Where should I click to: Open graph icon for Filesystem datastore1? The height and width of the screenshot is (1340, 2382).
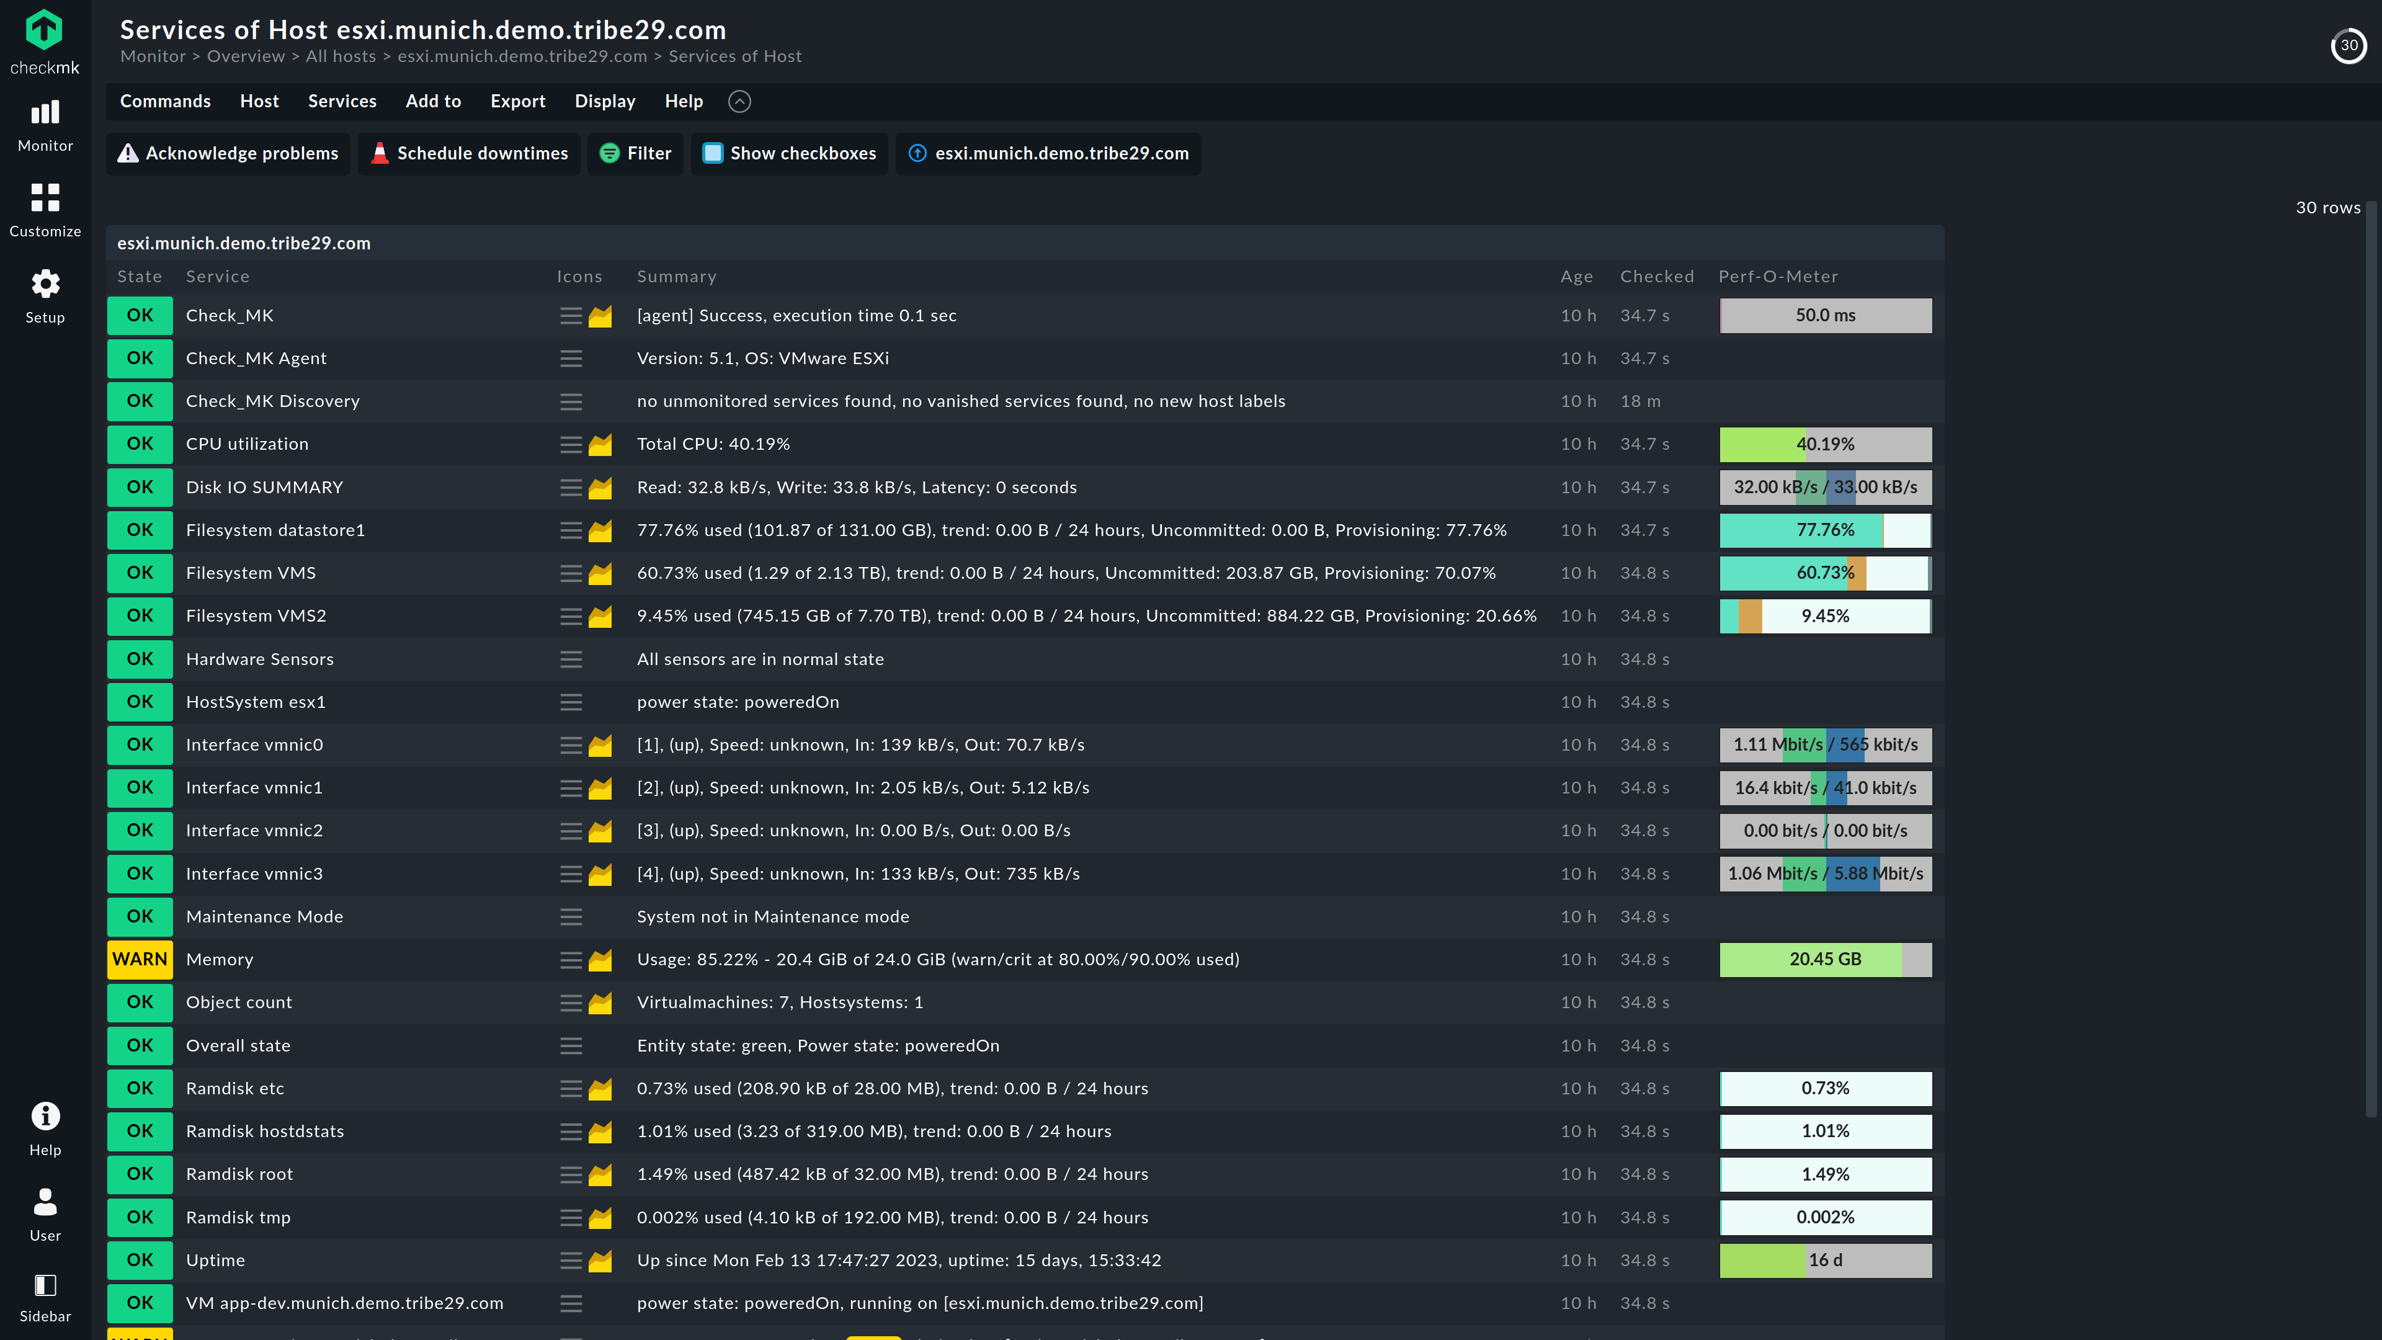pos(601,531)
